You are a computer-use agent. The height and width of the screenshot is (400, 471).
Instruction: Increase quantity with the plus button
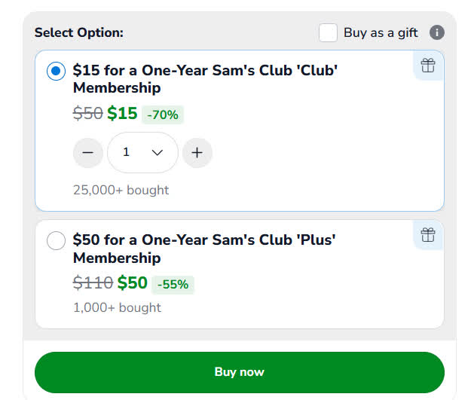tap(197, 152)
